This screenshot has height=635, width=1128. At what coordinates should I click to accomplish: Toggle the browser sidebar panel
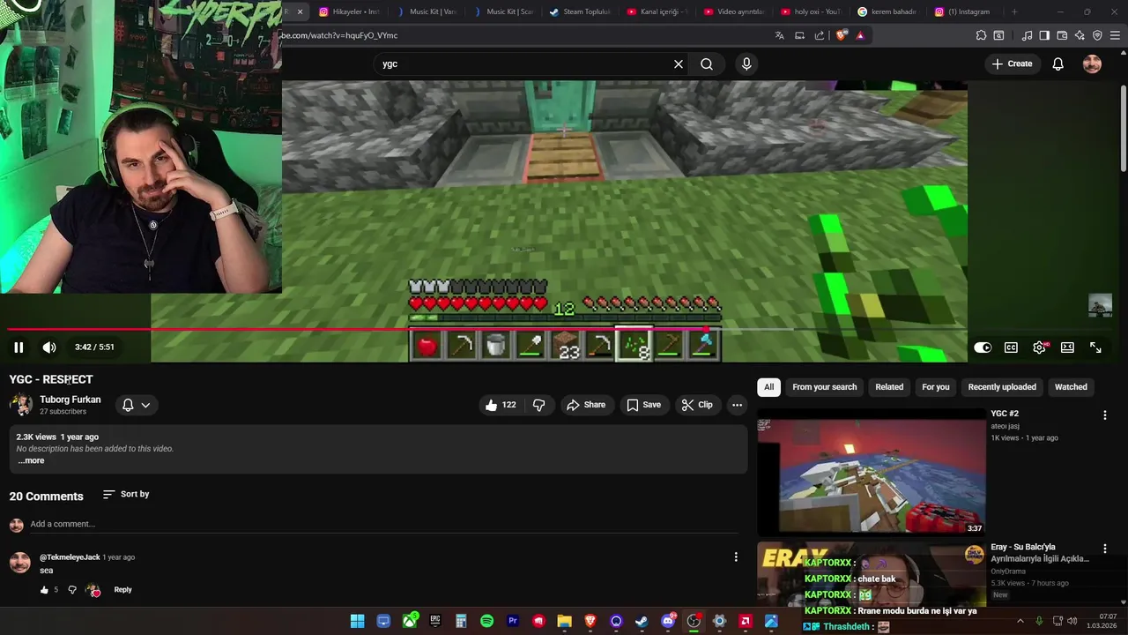point(1044,35)
